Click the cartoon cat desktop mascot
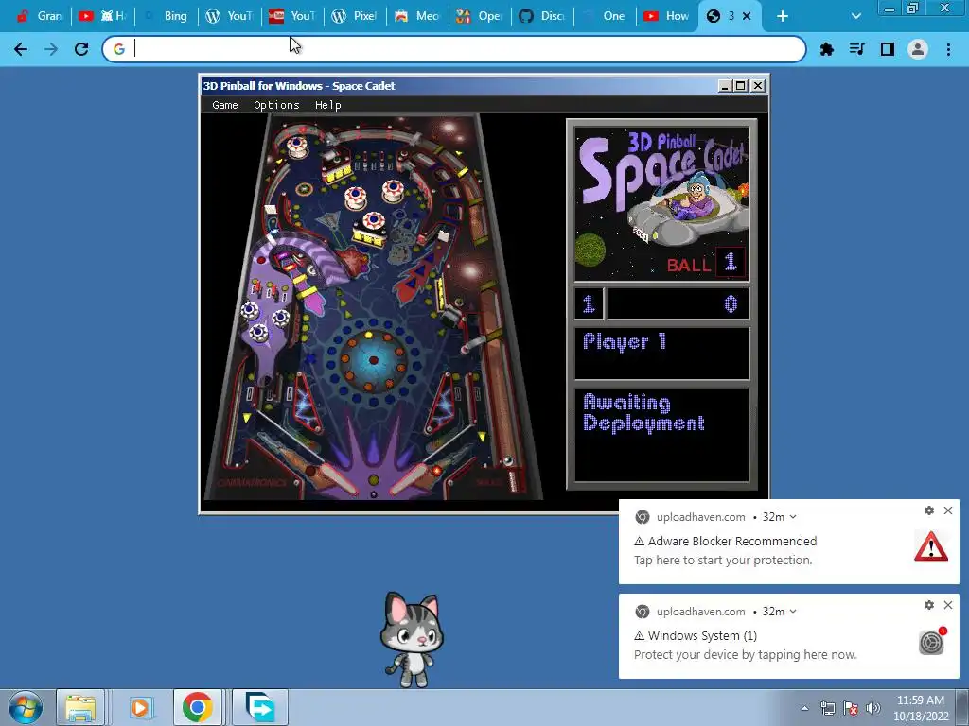Viewport: 969px width, 726px height. click(x=412, y=640)
